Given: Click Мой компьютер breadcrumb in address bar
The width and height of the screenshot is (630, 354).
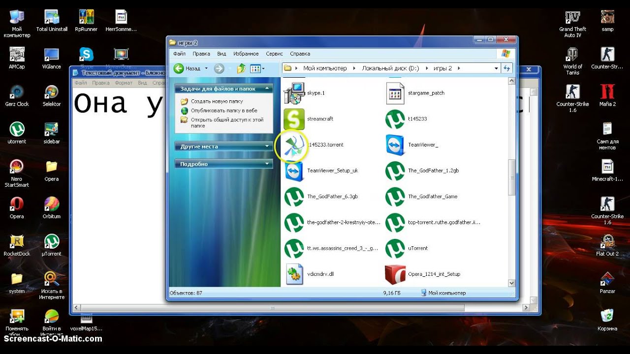Looking at the screenshot, I should tap(325, 68).
